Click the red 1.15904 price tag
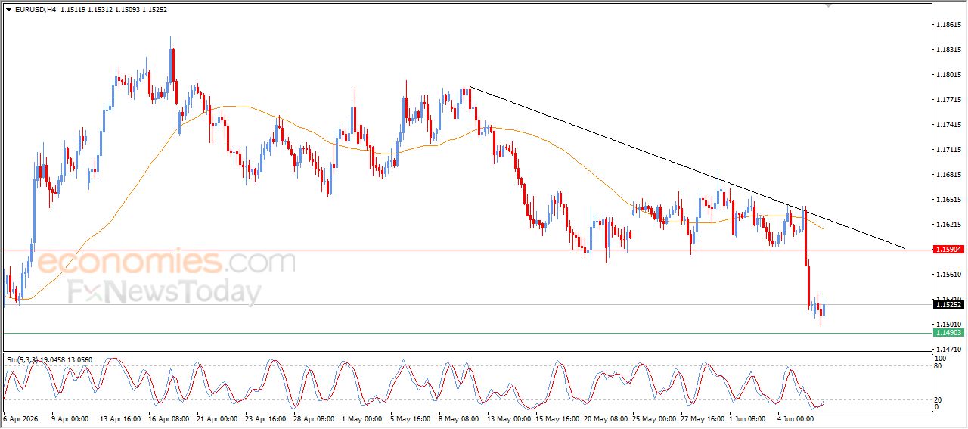968x429 pixels. (x=948, y=250)
